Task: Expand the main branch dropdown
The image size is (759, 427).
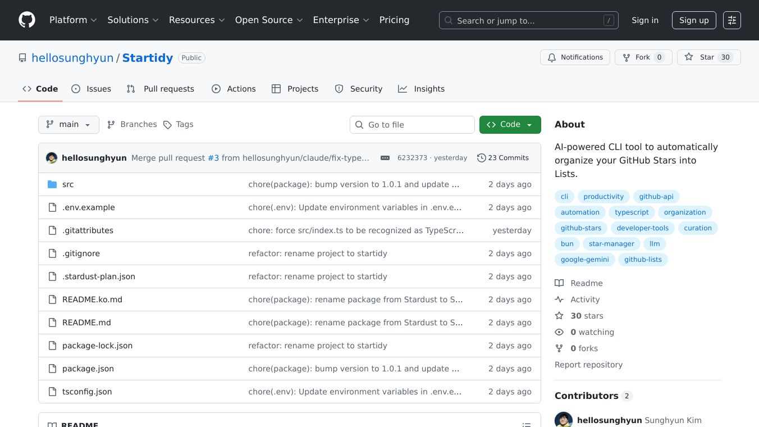Action: (68, 125)
